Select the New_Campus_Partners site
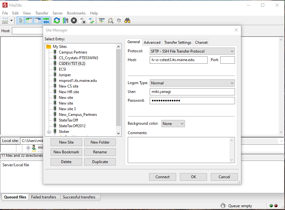Image resolution: width=285 pixels, height=210 pixels. pyautogui.click(x=78, y=115)
